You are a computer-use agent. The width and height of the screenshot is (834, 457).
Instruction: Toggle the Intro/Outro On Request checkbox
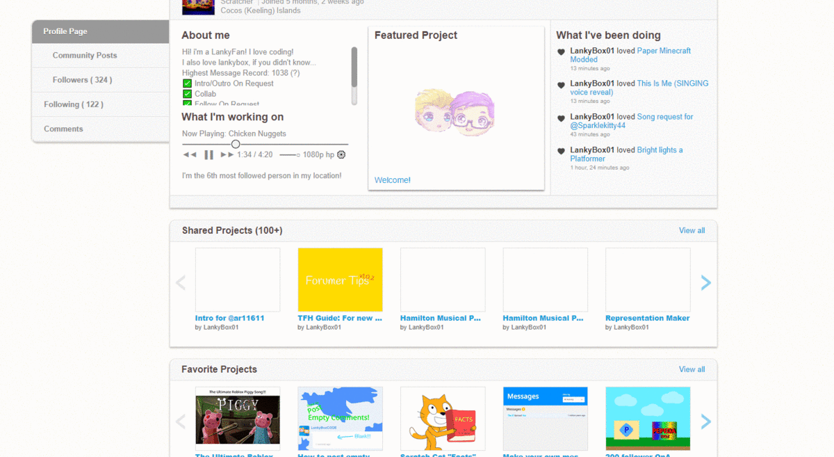pos(187,83)
